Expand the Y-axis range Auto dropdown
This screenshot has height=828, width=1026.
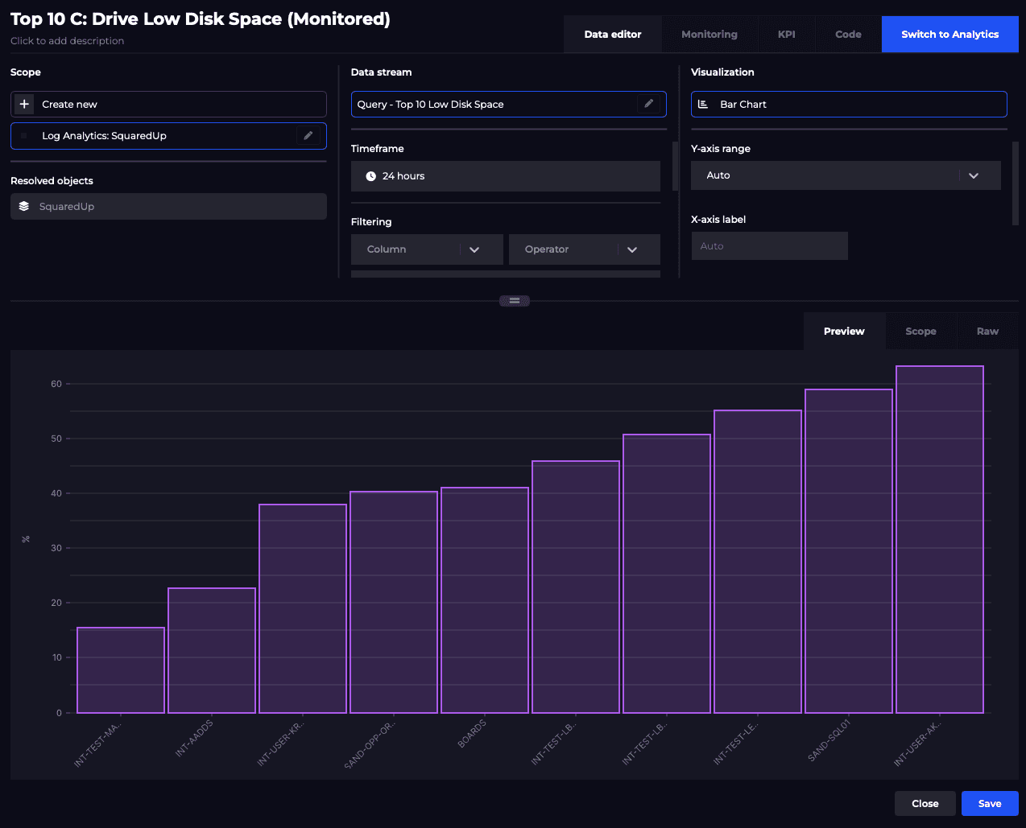pyautogui.click(x=845, y=175)
